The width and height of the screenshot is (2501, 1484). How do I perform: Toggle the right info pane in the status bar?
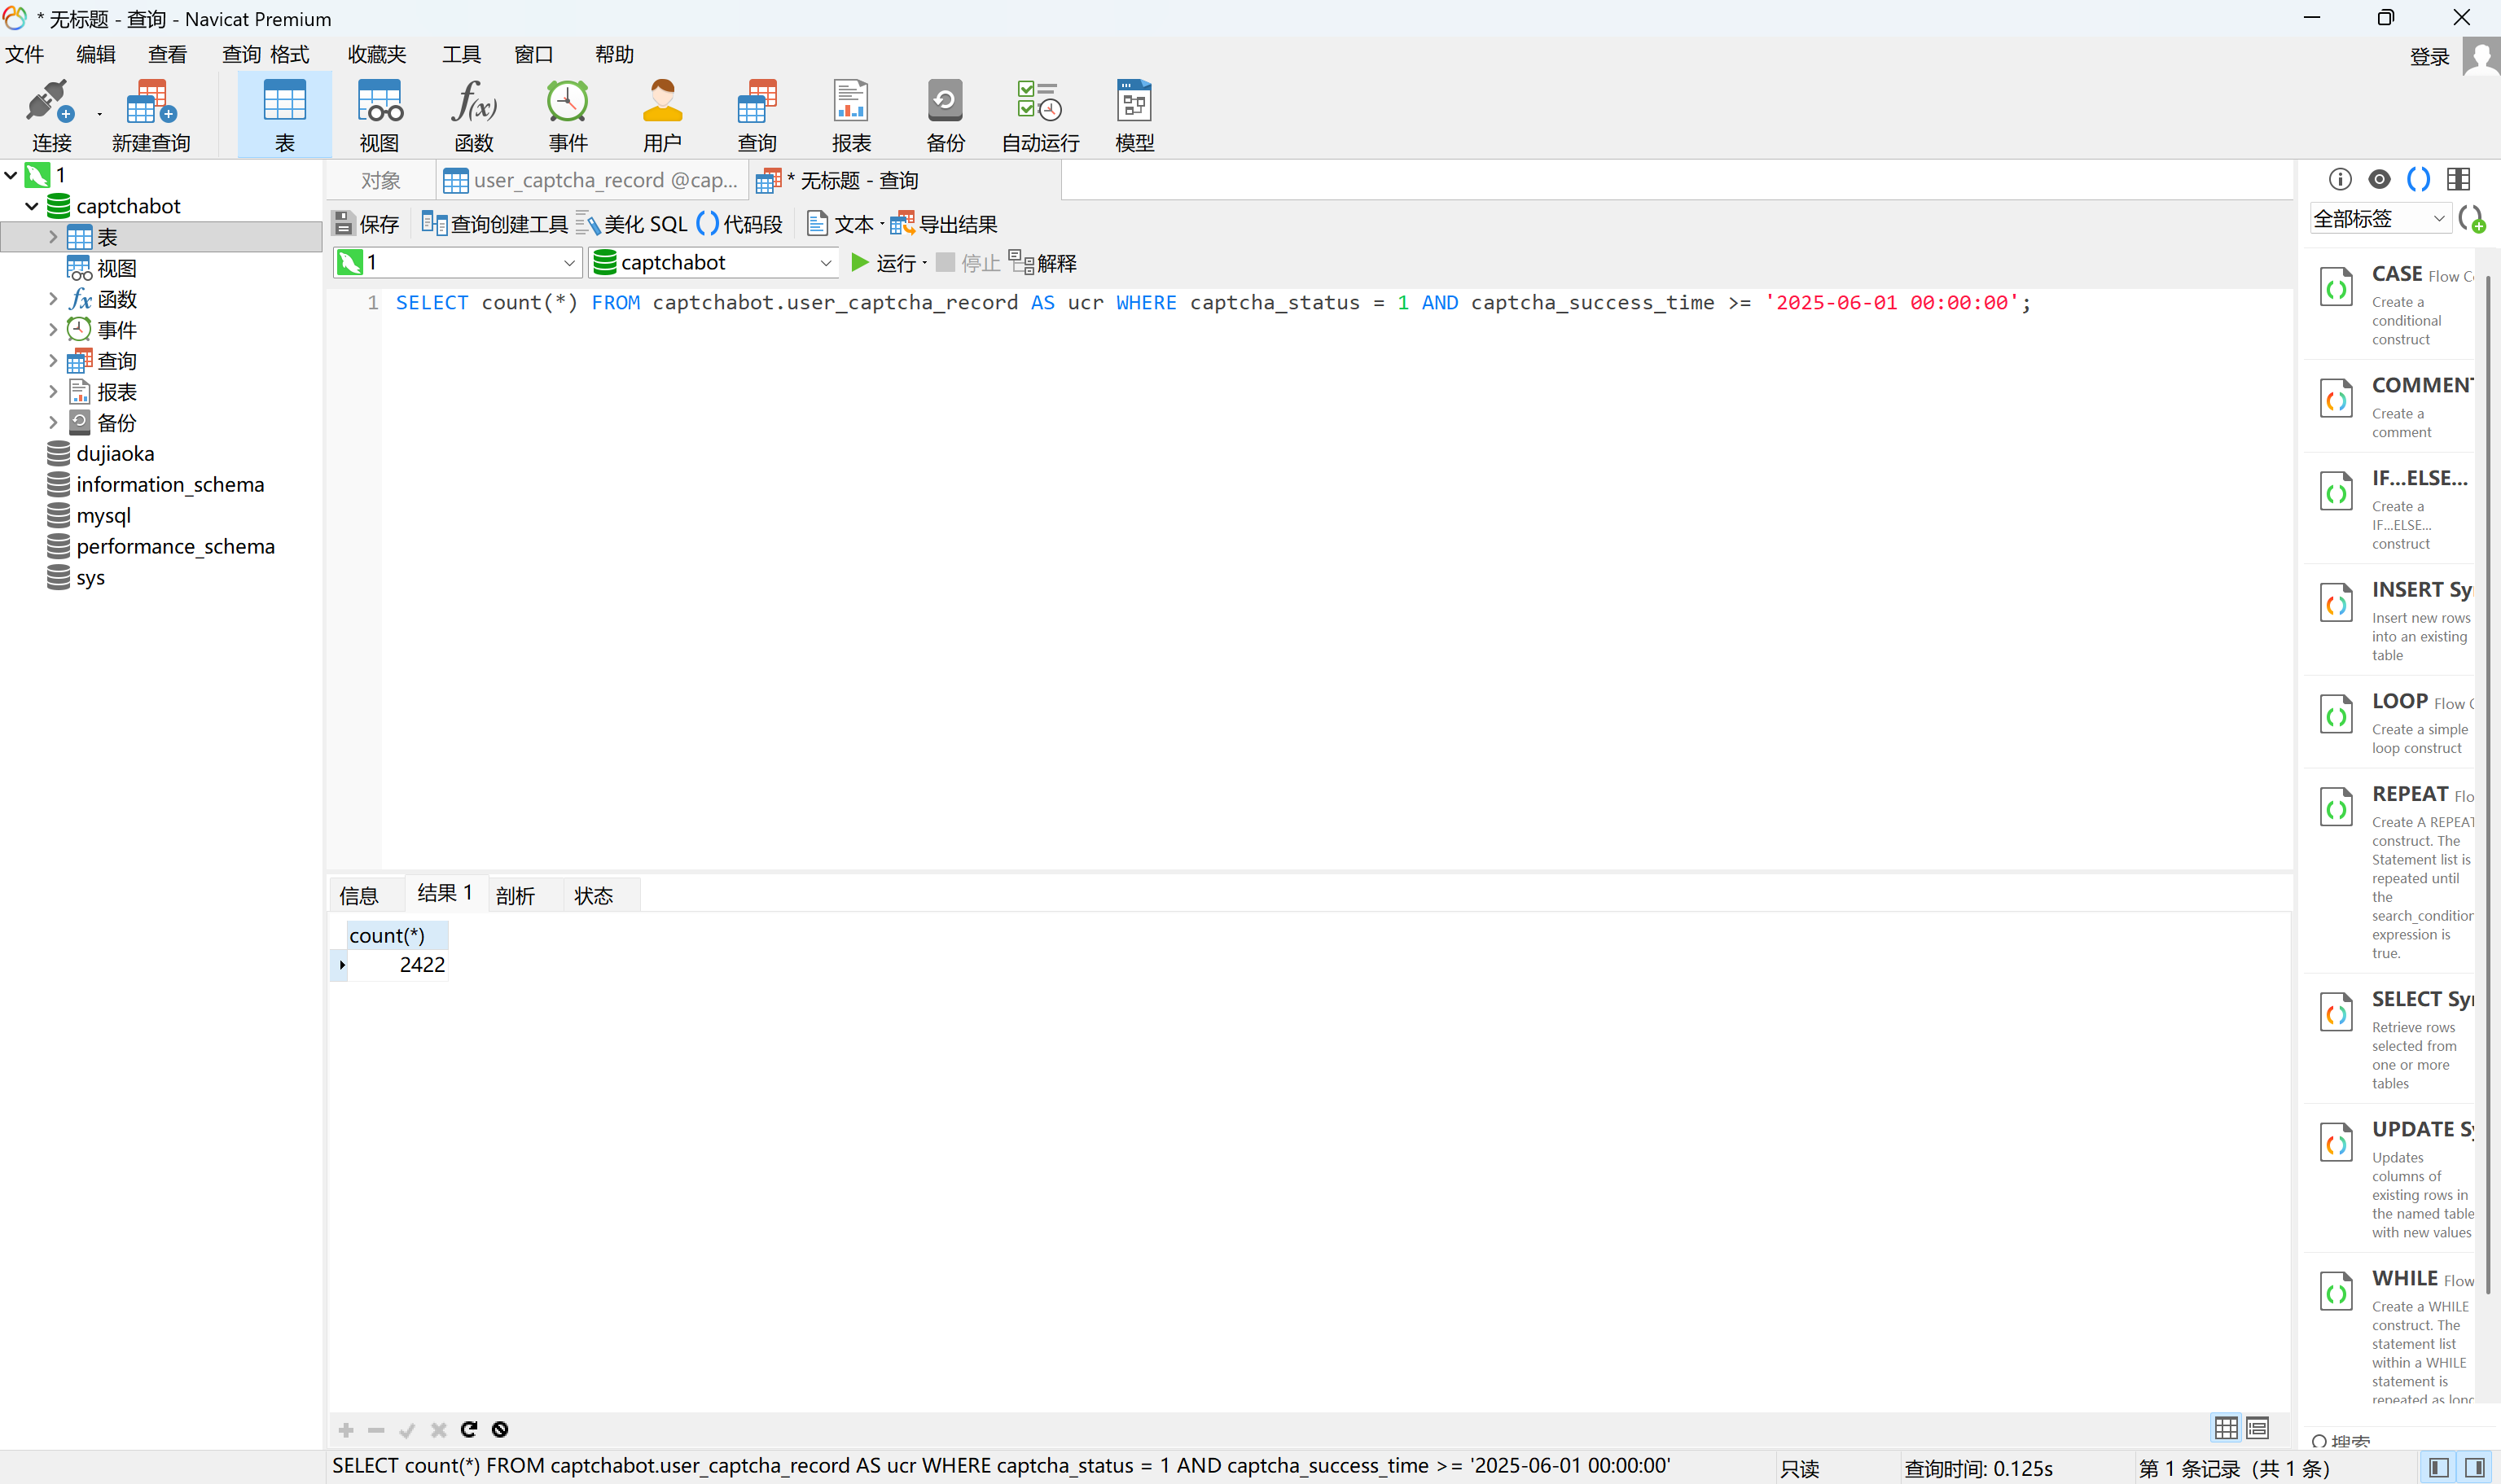(x=2475, y=1467)
